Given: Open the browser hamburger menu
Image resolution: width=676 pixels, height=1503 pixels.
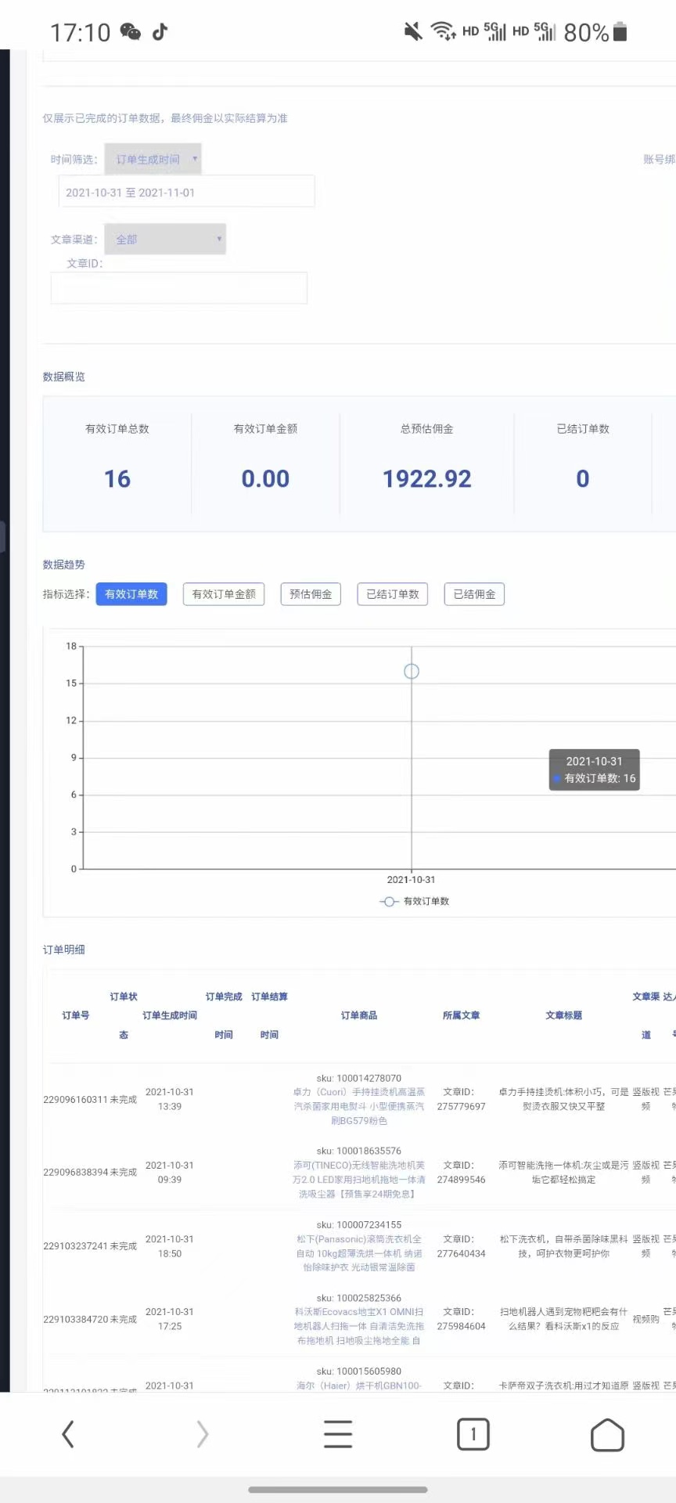Looking at the screenshot, I should click(338, 1434).
